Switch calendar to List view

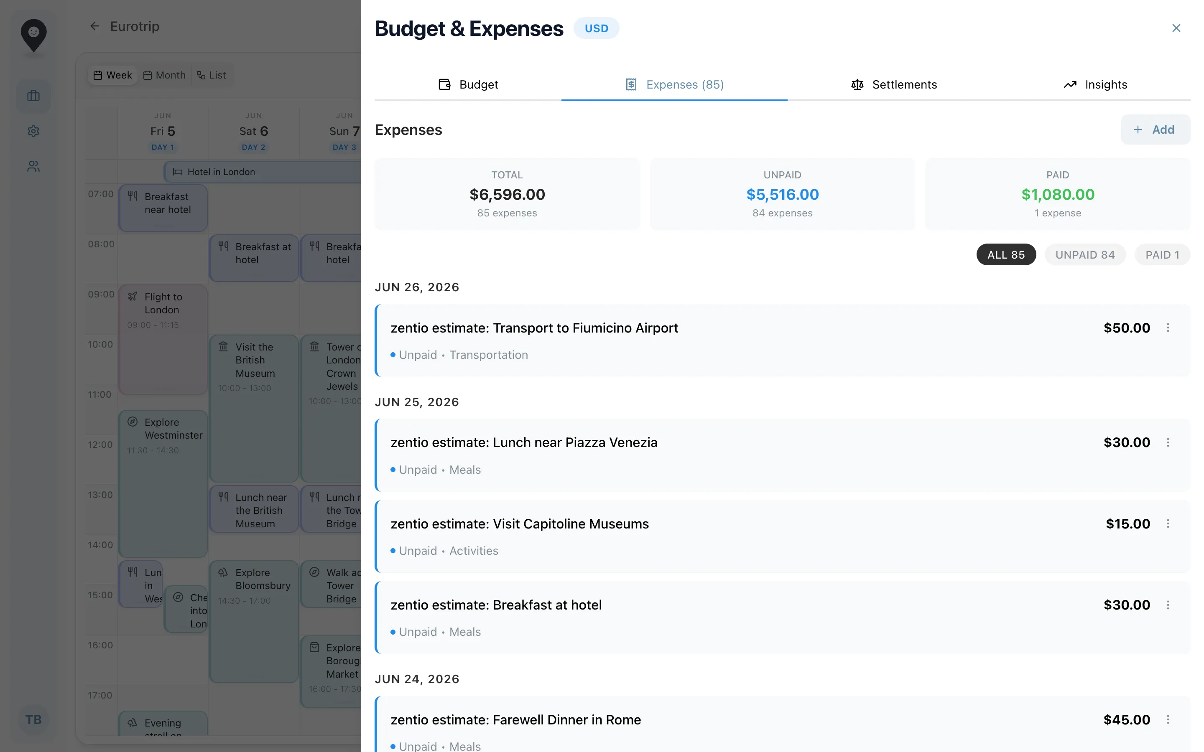[x=212, y=75]
